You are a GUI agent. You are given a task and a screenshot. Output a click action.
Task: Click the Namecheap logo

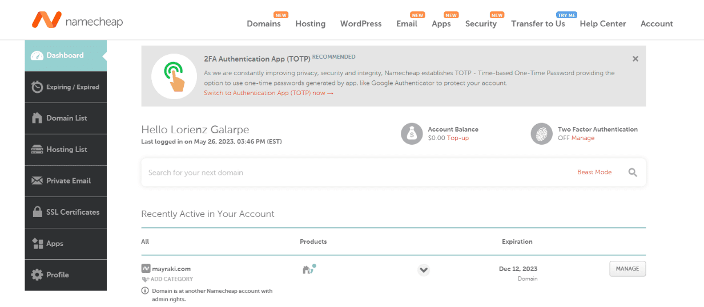pos(77,21)
